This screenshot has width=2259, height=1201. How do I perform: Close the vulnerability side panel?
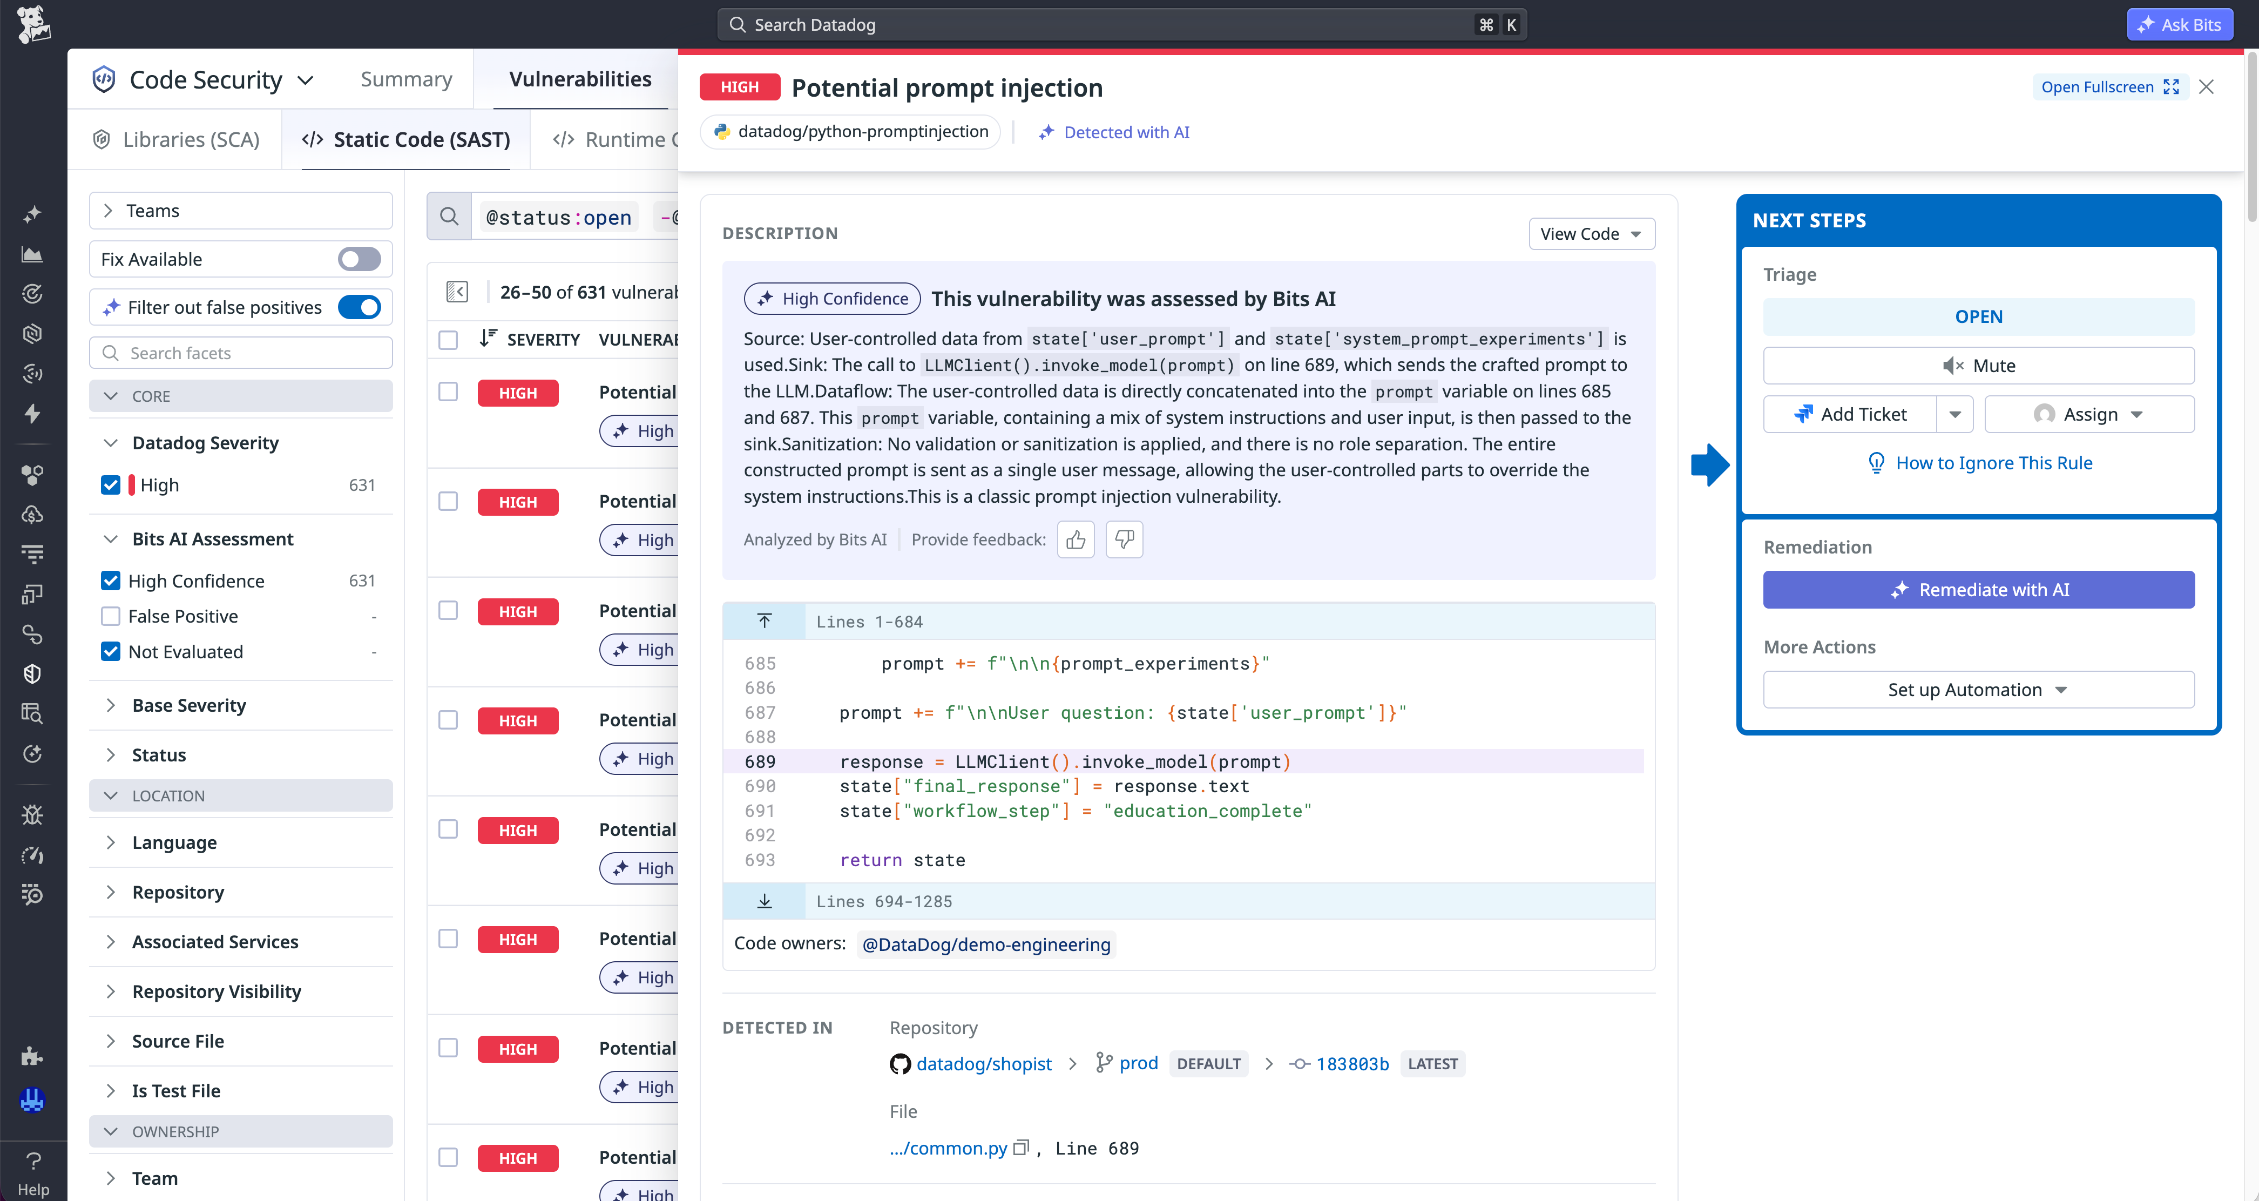(x=2207, y=87)
